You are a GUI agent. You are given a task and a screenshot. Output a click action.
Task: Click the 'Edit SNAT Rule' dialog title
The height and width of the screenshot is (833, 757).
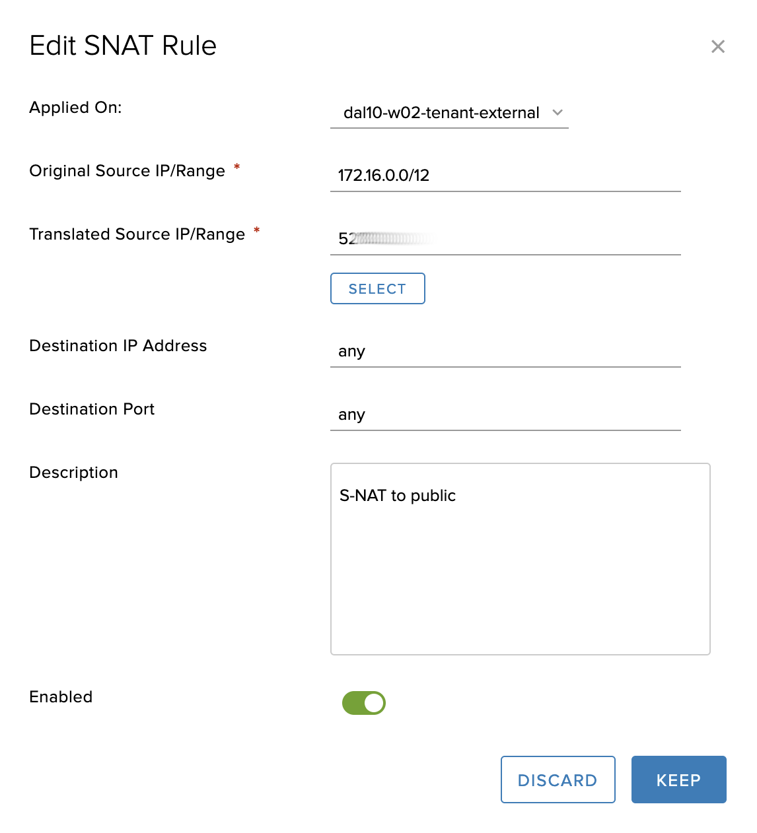[x=123, y=46]
